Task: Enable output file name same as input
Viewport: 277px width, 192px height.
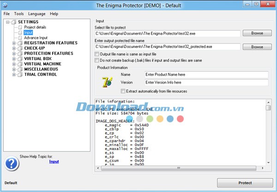Action: click(96, 54)
